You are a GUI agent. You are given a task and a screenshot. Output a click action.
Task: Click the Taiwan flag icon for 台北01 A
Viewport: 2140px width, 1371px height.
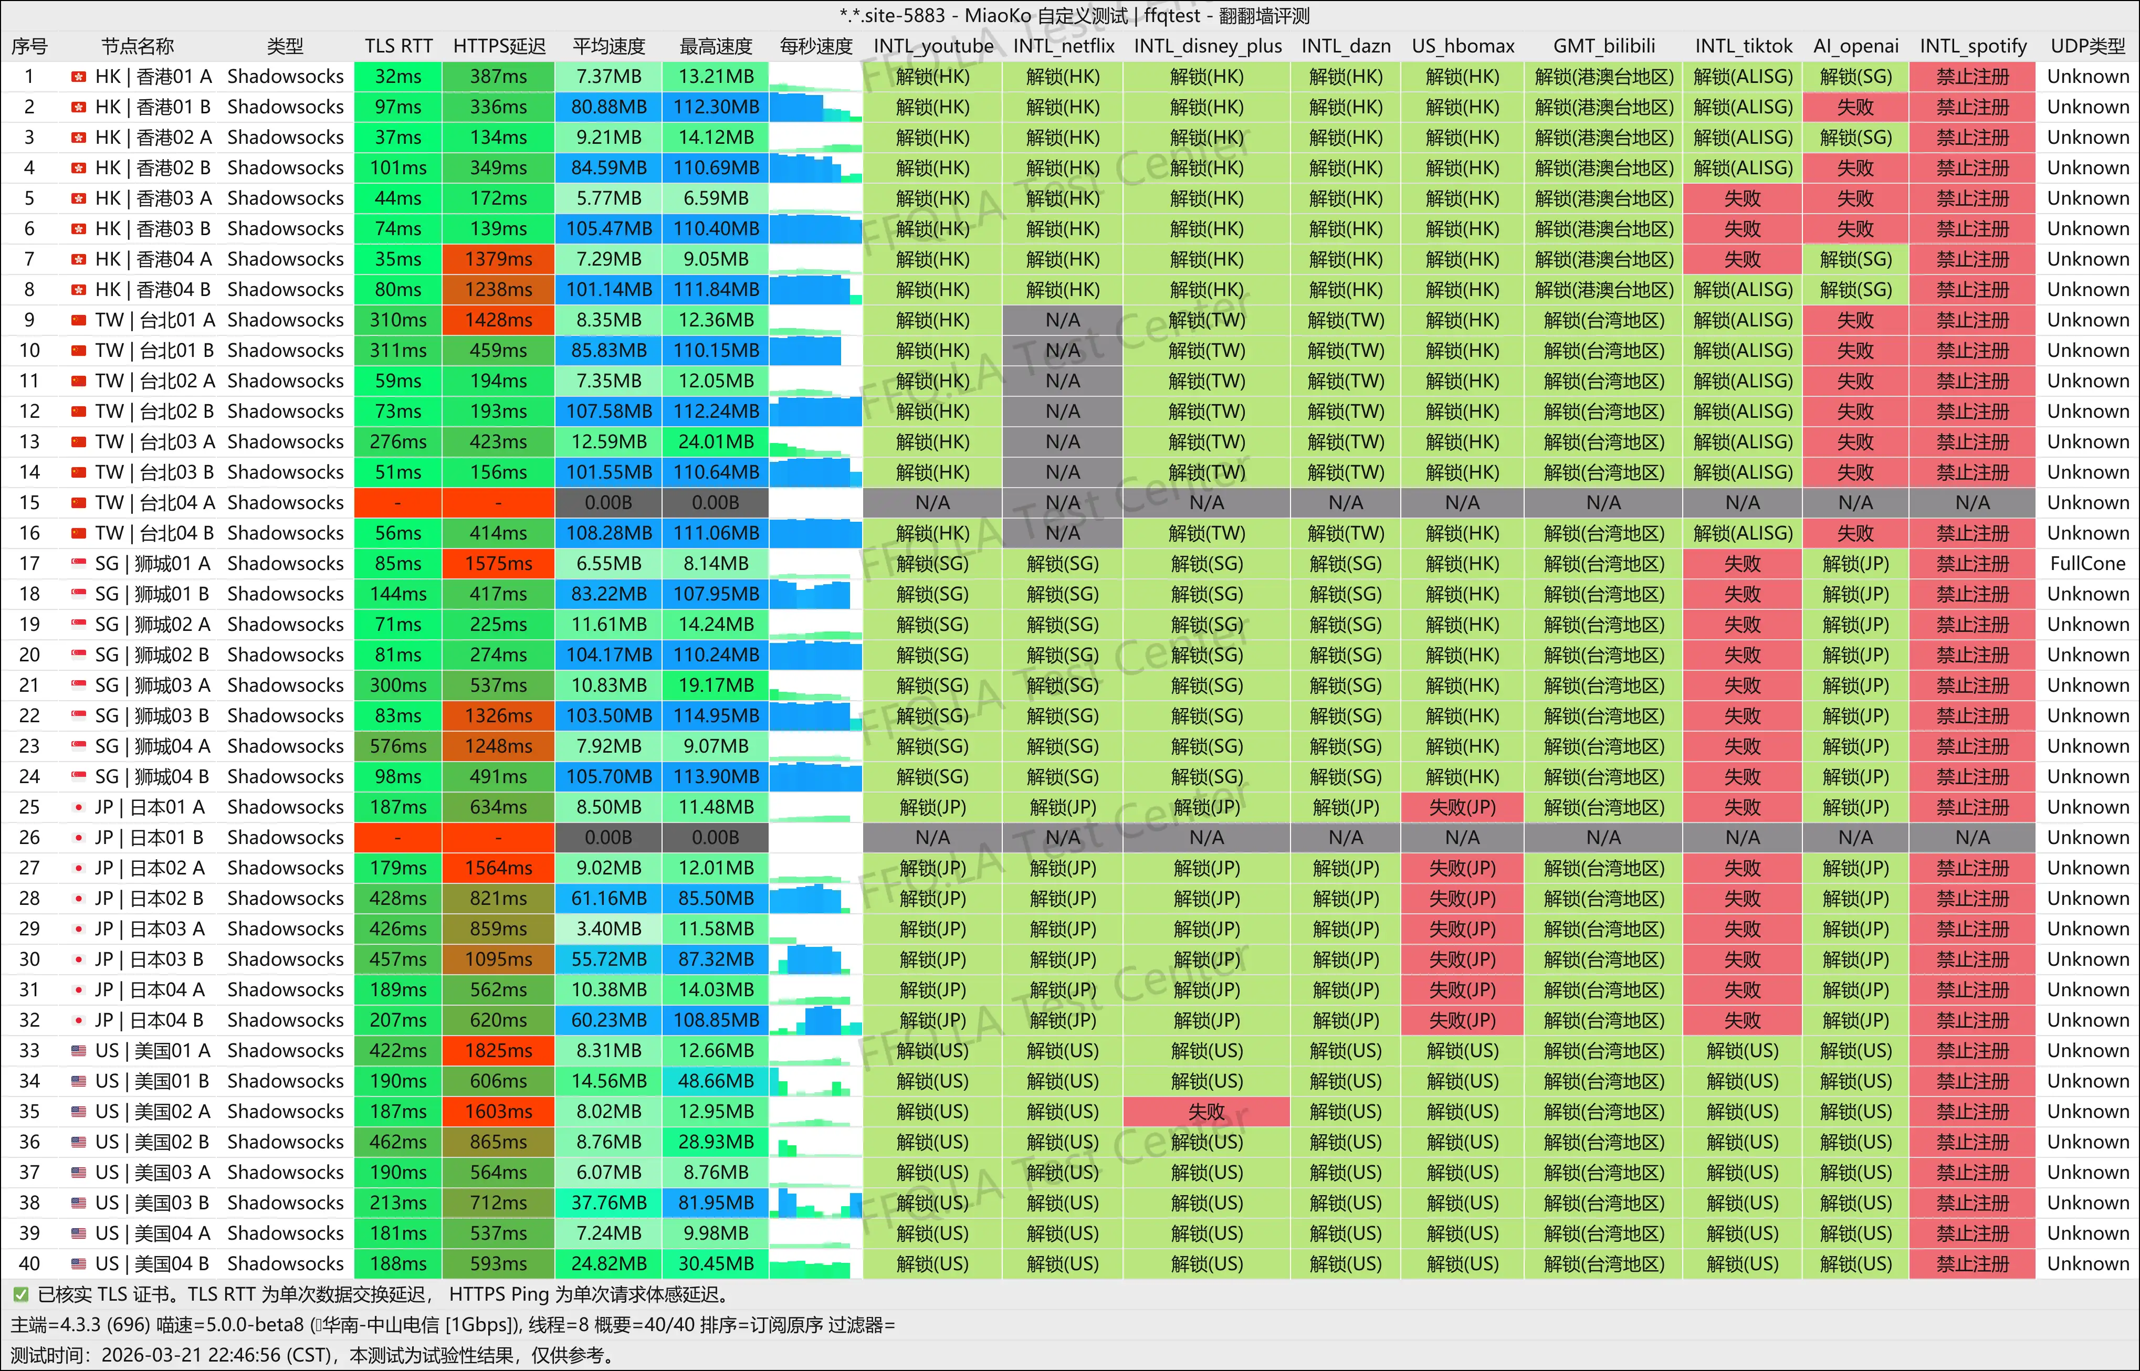(x=78, y=321)
